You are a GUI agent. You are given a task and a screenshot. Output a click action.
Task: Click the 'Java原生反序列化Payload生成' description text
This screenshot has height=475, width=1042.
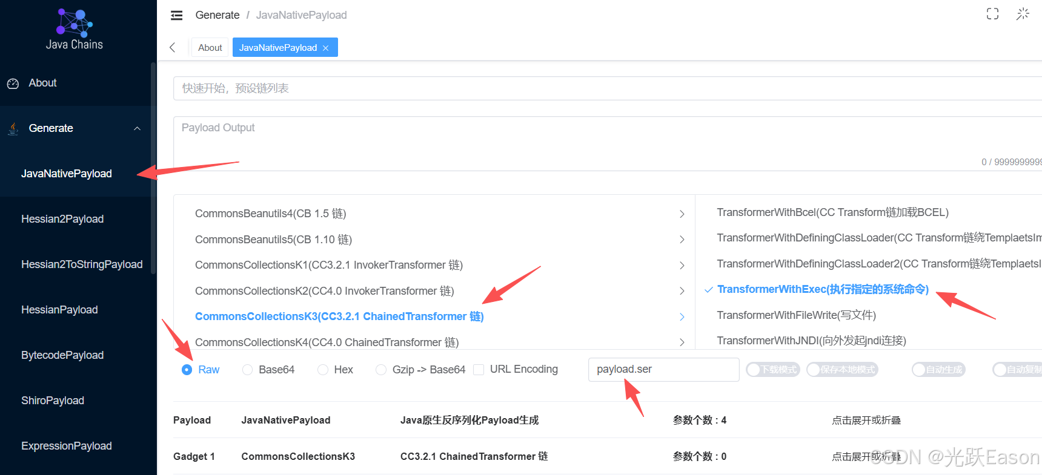coord(470,421)
